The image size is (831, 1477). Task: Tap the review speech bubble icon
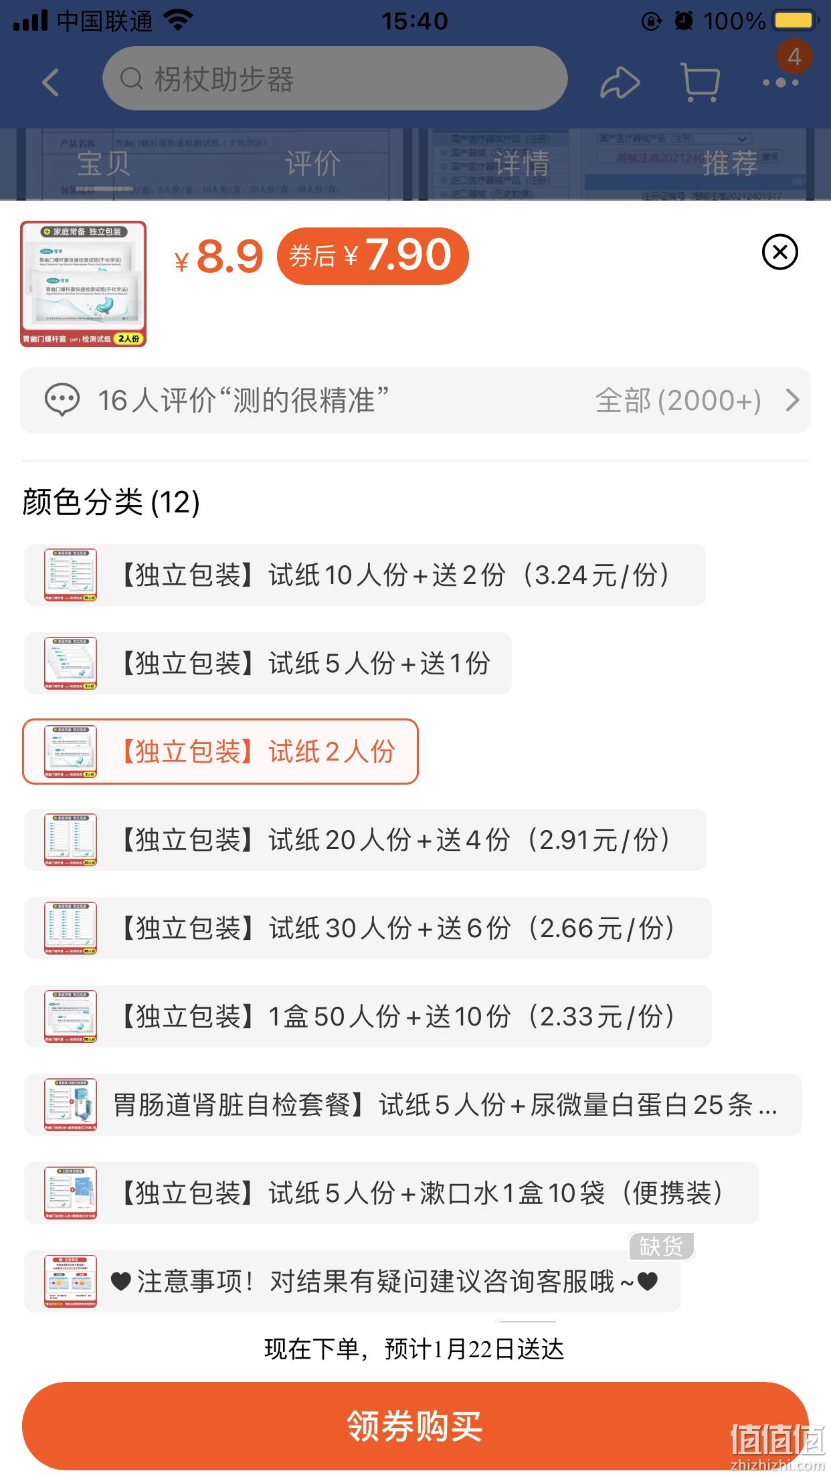click(62, 400)
